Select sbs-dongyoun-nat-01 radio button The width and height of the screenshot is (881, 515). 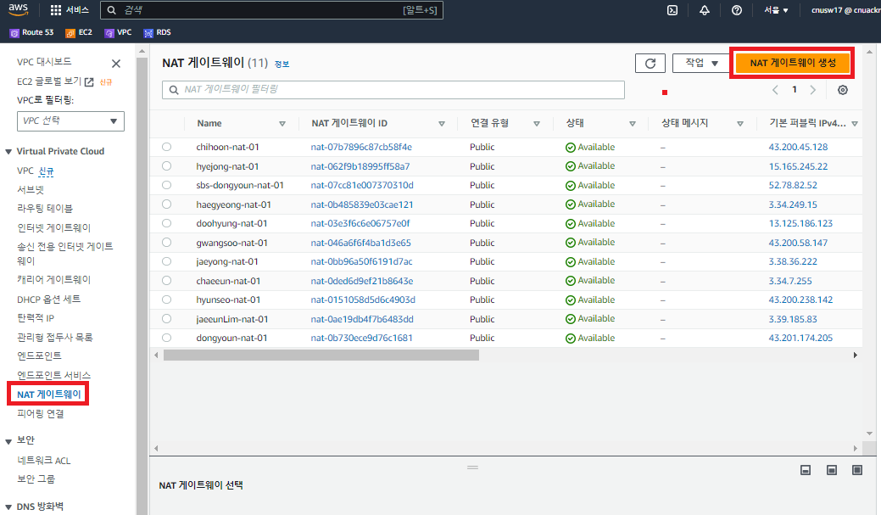(166, 185)
